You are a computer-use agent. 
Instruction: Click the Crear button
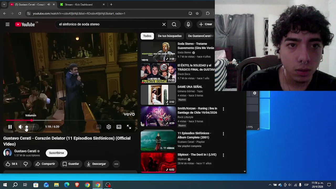[x=206, y=24]
